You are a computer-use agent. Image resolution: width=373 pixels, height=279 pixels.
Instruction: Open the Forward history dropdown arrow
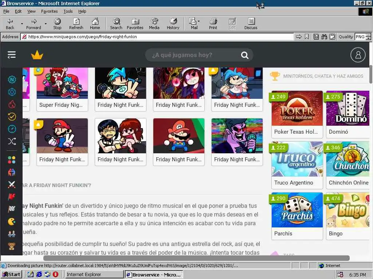(46, 24)
